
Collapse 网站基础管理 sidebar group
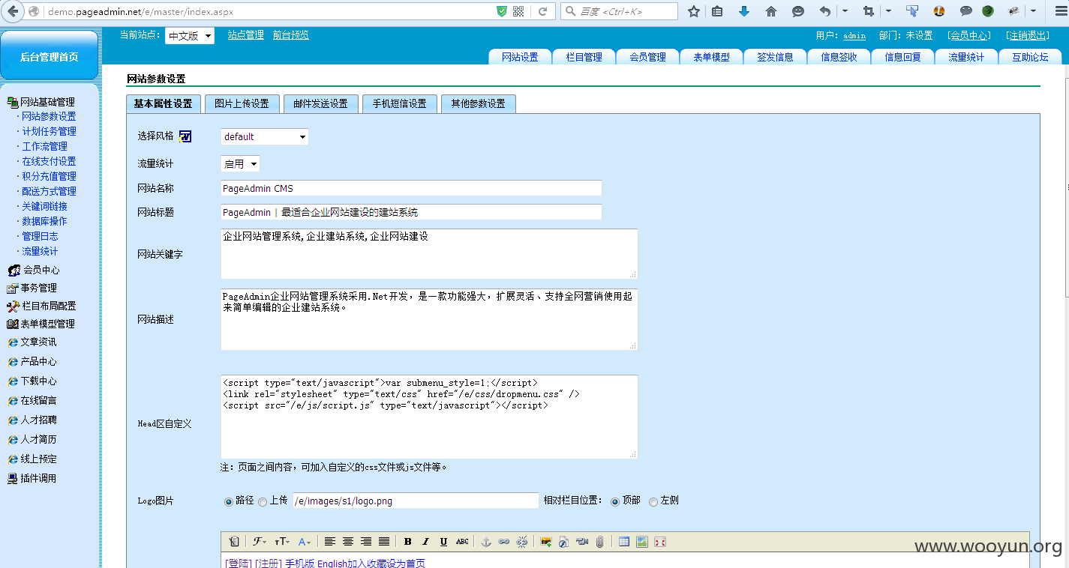47,102
